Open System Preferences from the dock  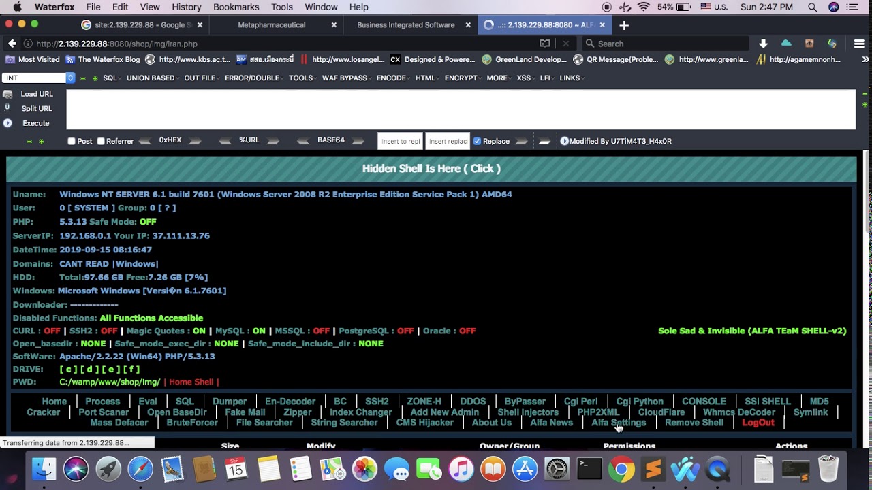(x=557, y=469)
